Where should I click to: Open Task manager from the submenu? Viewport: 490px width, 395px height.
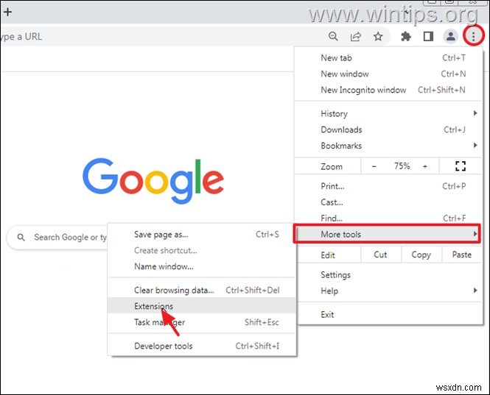[x=202, y=322]
